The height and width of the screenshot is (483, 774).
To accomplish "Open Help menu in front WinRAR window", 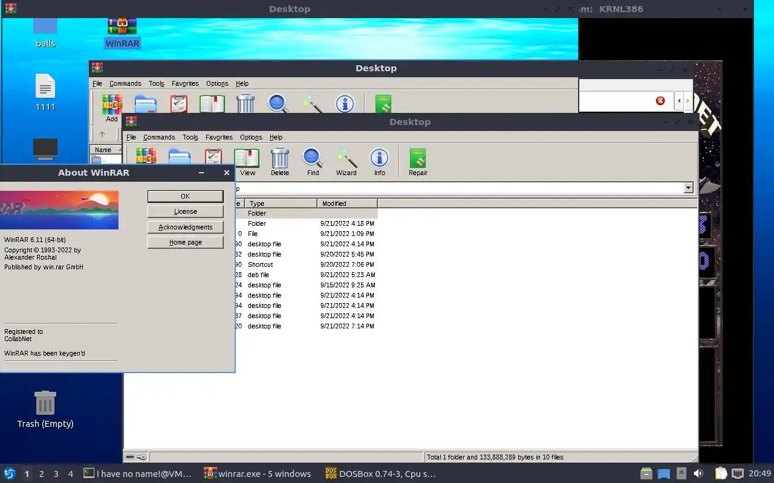I will click(x=276, y=137).
